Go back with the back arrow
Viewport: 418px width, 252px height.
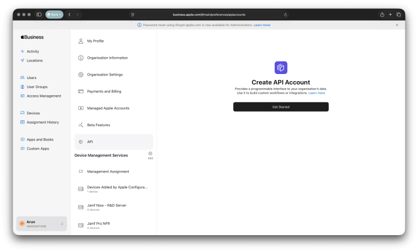pyautogui.click(x=70, y=15)
